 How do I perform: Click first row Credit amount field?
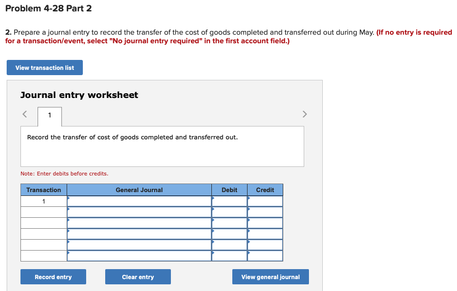pos(265,201)
